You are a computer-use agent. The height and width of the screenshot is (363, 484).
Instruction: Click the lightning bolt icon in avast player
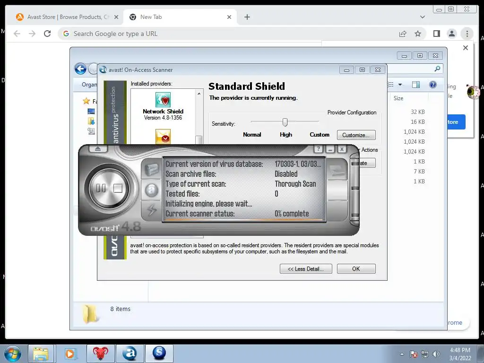[152, 209]
